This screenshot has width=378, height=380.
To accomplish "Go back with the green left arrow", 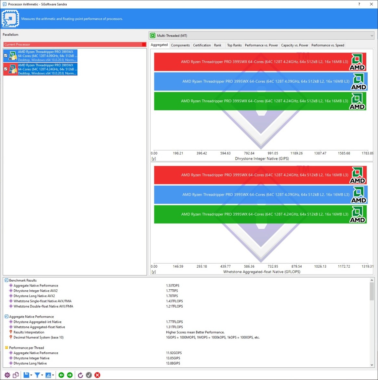I will pos(61,375).
